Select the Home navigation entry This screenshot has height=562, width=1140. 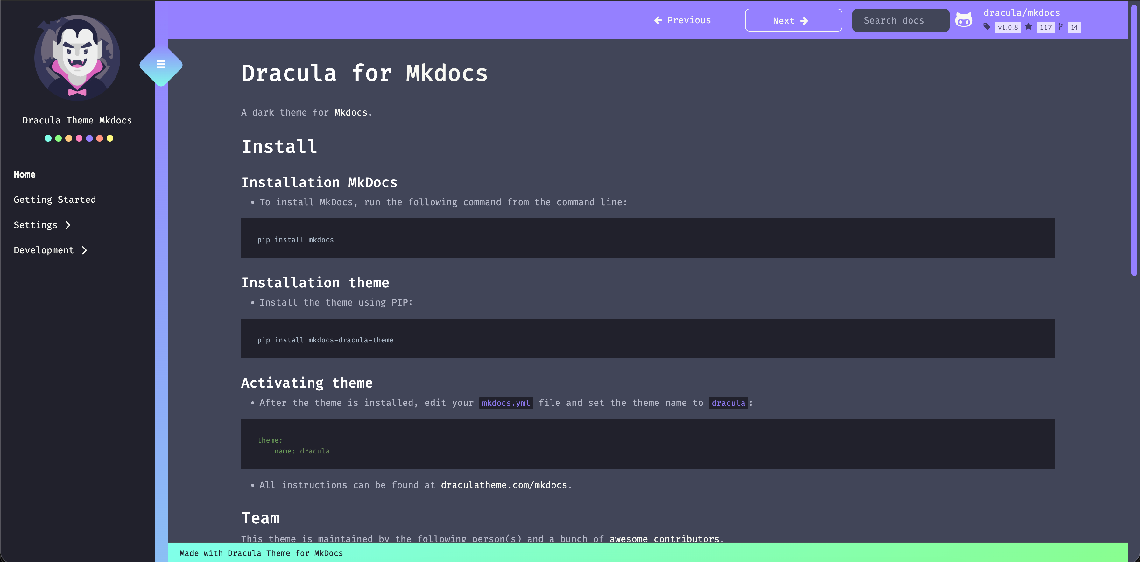tap(24, 174)
